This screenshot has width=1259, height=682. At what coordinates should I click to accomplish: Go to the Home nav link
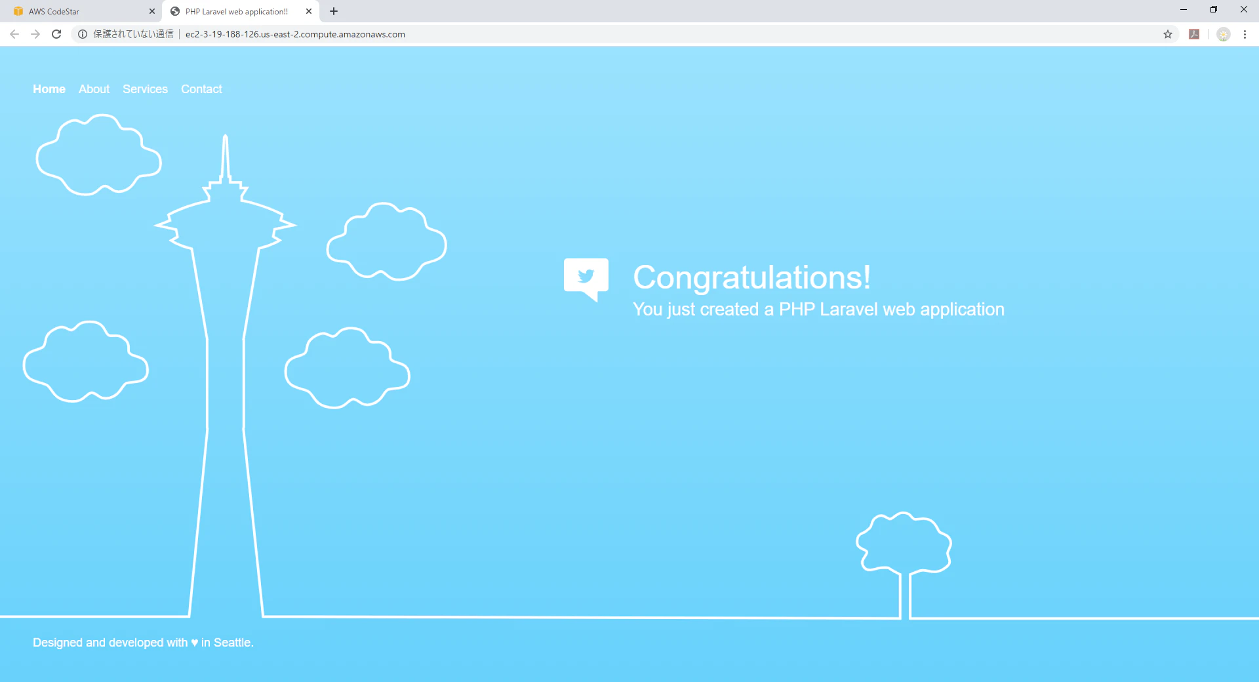pos(49,89)
